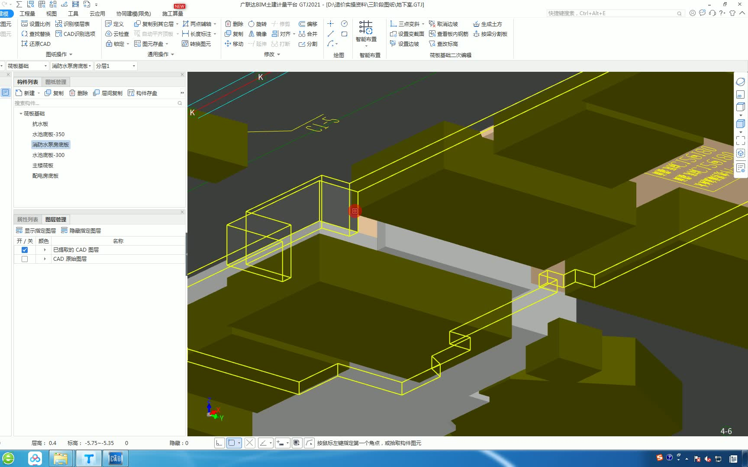Select the 移动 move tool
The width and height of the screenshot is (748, 467).
coord(234,44)
